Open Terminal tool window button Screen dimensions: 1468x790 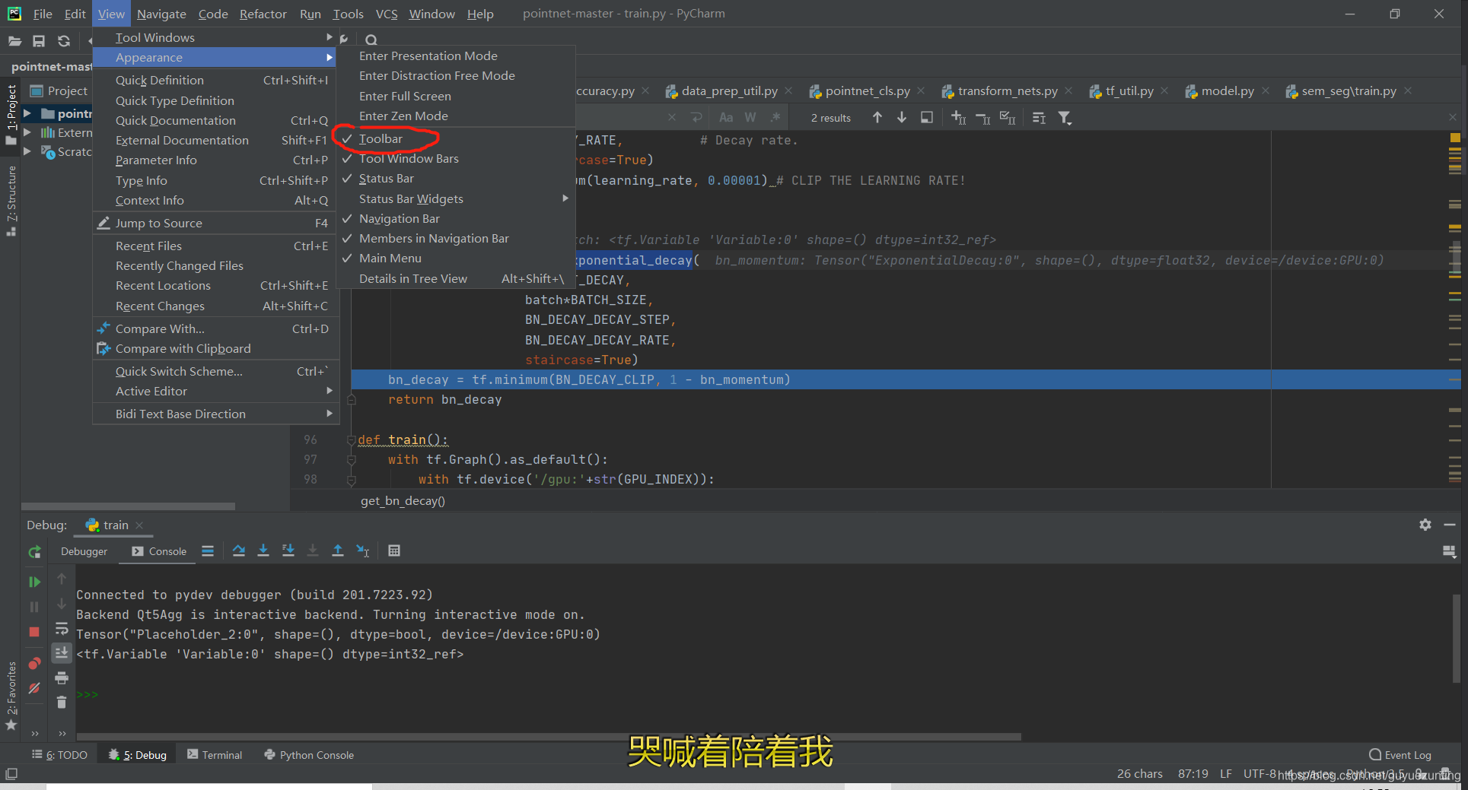(x=215, y=754)
